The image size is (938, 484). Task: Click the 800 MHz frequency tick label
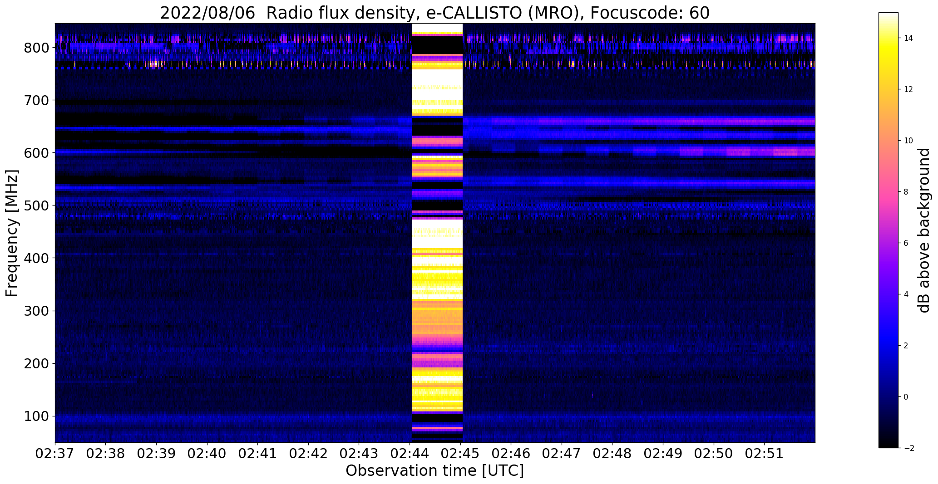point(37,48)
